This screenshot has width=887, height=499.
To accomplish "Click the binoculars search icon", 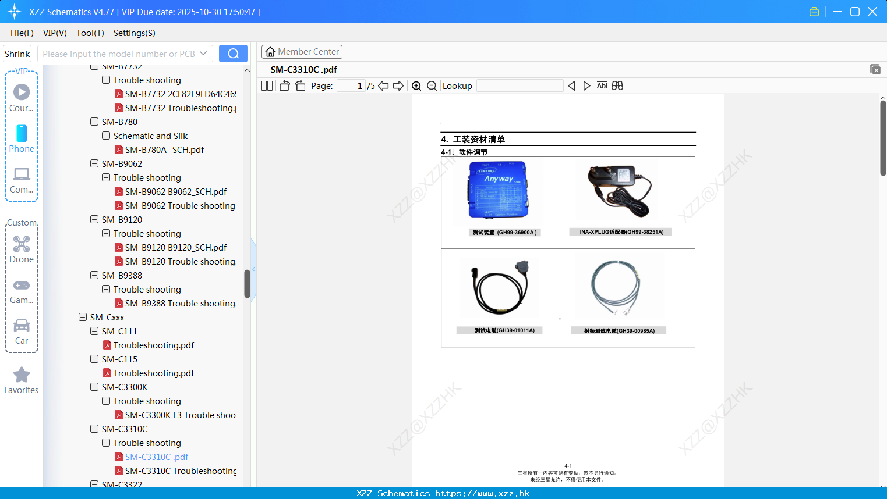I will point(617,85).
